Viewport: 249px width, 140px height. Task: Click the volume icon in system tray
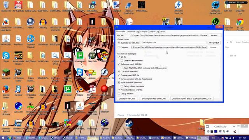[x=234, y=138]
